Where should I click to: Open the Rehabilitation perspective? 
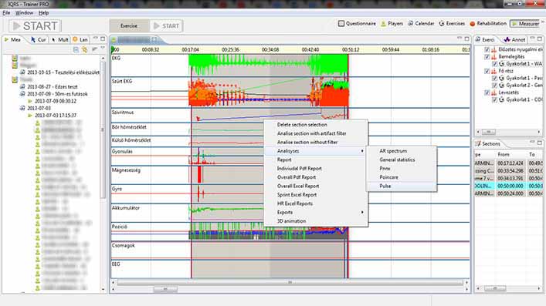click(x=488, y=24)
